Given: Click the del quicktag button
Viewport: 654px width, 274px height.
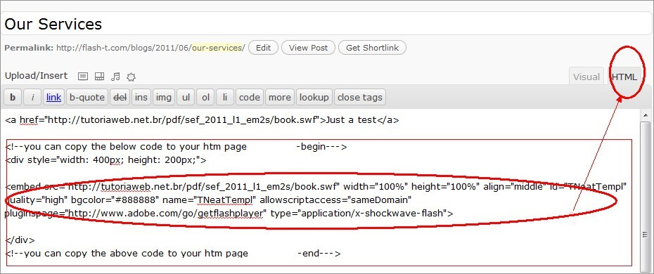Looking at the screenshot, I should [x=120, y=98].
